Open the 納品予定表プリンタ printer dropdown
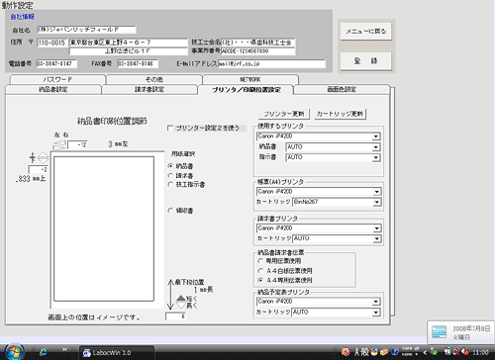495x360 pixels. point(376,302)
